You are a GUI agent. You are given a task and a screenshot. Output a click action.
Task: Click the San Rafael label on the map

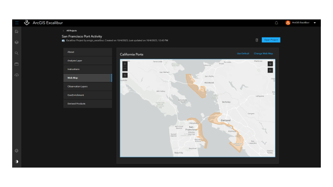pyautogui.click(x=165, y=72)
